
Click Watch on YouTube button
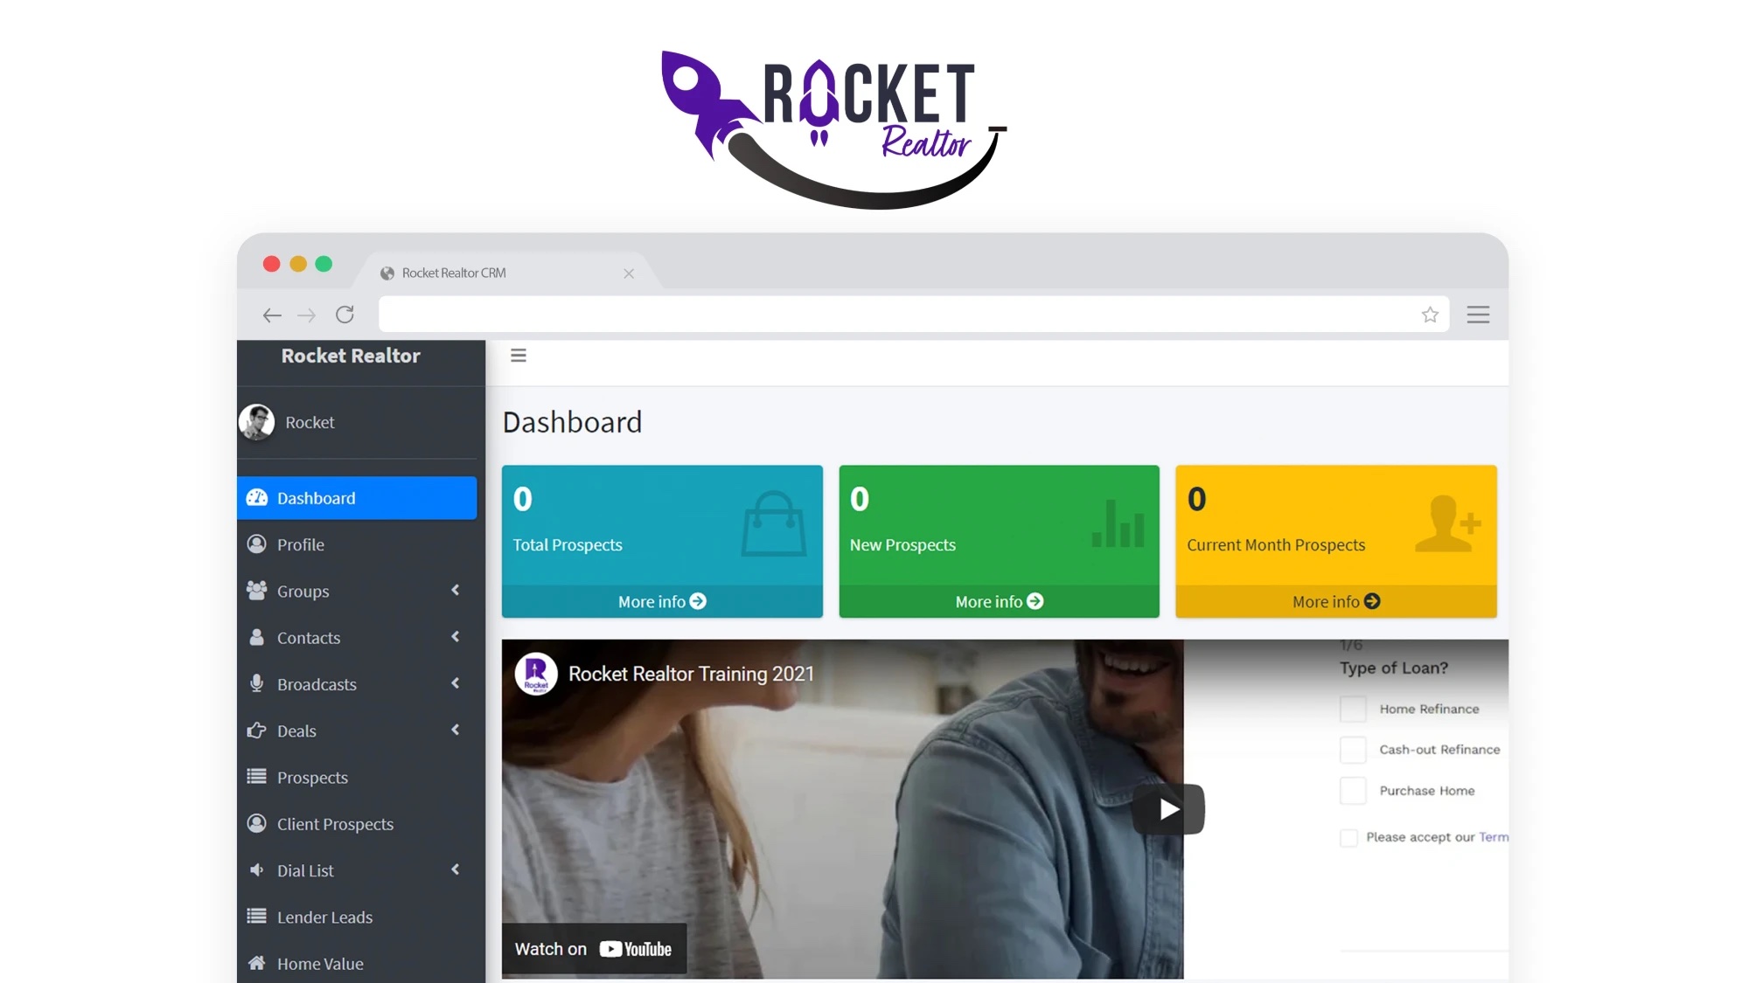594,949
